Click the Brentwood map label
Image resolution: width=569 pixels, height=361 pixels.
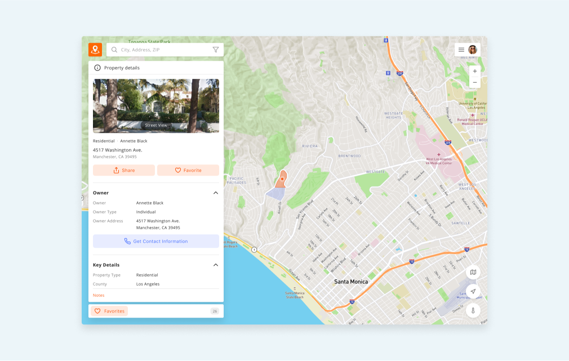pos(349,156)
